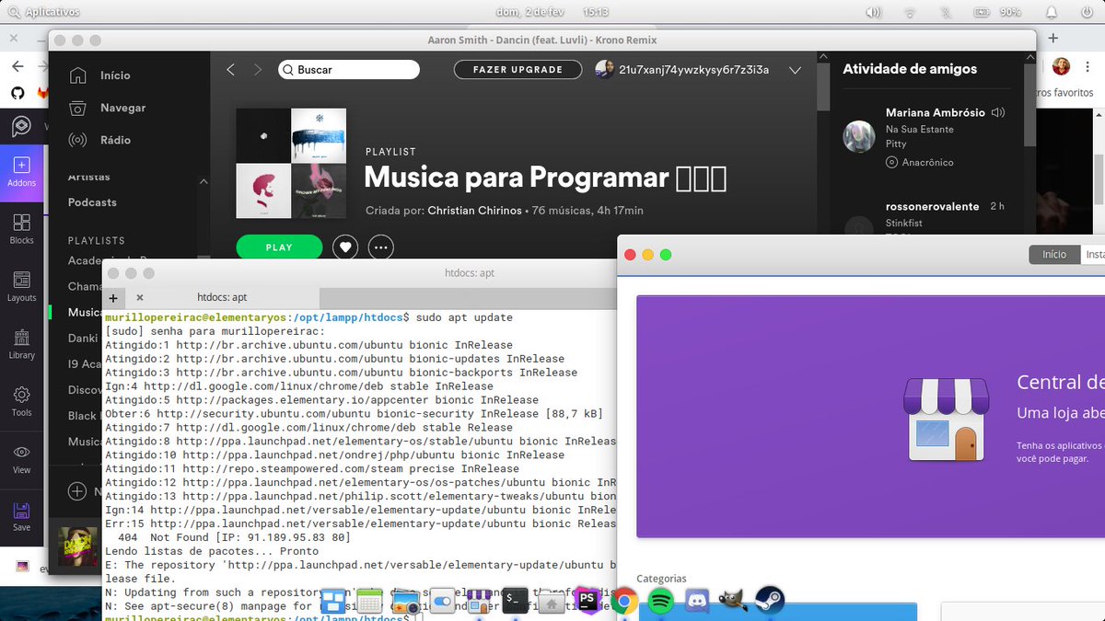Open Multitasking View from the dock

pyautogui.click(x=332, y=602)
